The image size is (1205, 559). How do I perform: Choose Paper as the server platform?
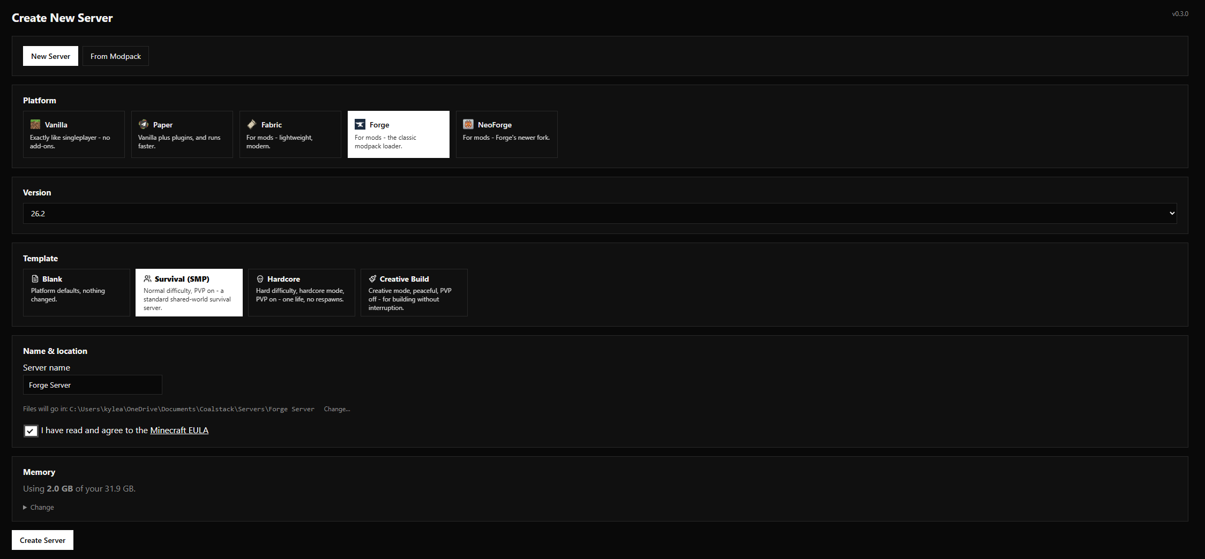click(182, 134)
